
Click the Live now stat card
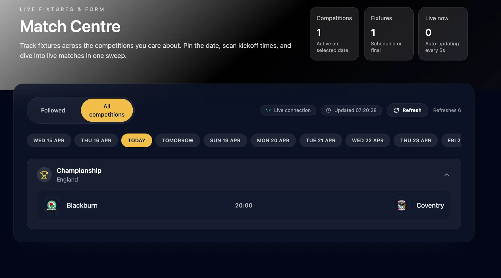[443, 34]
